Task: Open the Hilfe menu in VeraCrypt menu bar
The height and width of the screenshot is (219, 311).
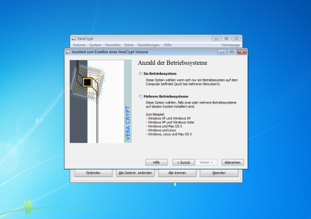Action: click(x=168, y=45)
